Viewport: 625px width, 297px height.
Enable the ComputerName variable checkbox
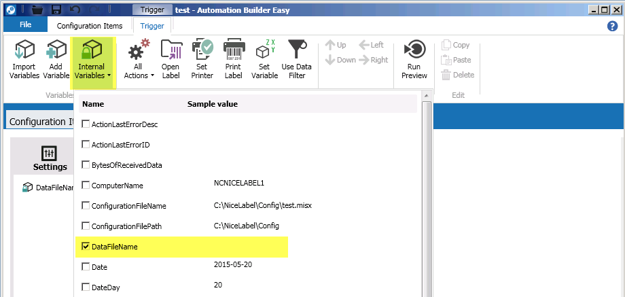(x=86, y=186)
